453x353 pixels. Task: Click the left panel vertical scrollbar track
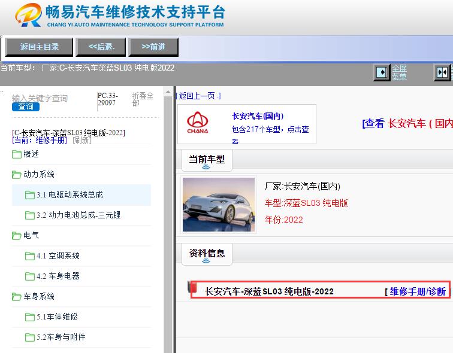pos(168,225)
